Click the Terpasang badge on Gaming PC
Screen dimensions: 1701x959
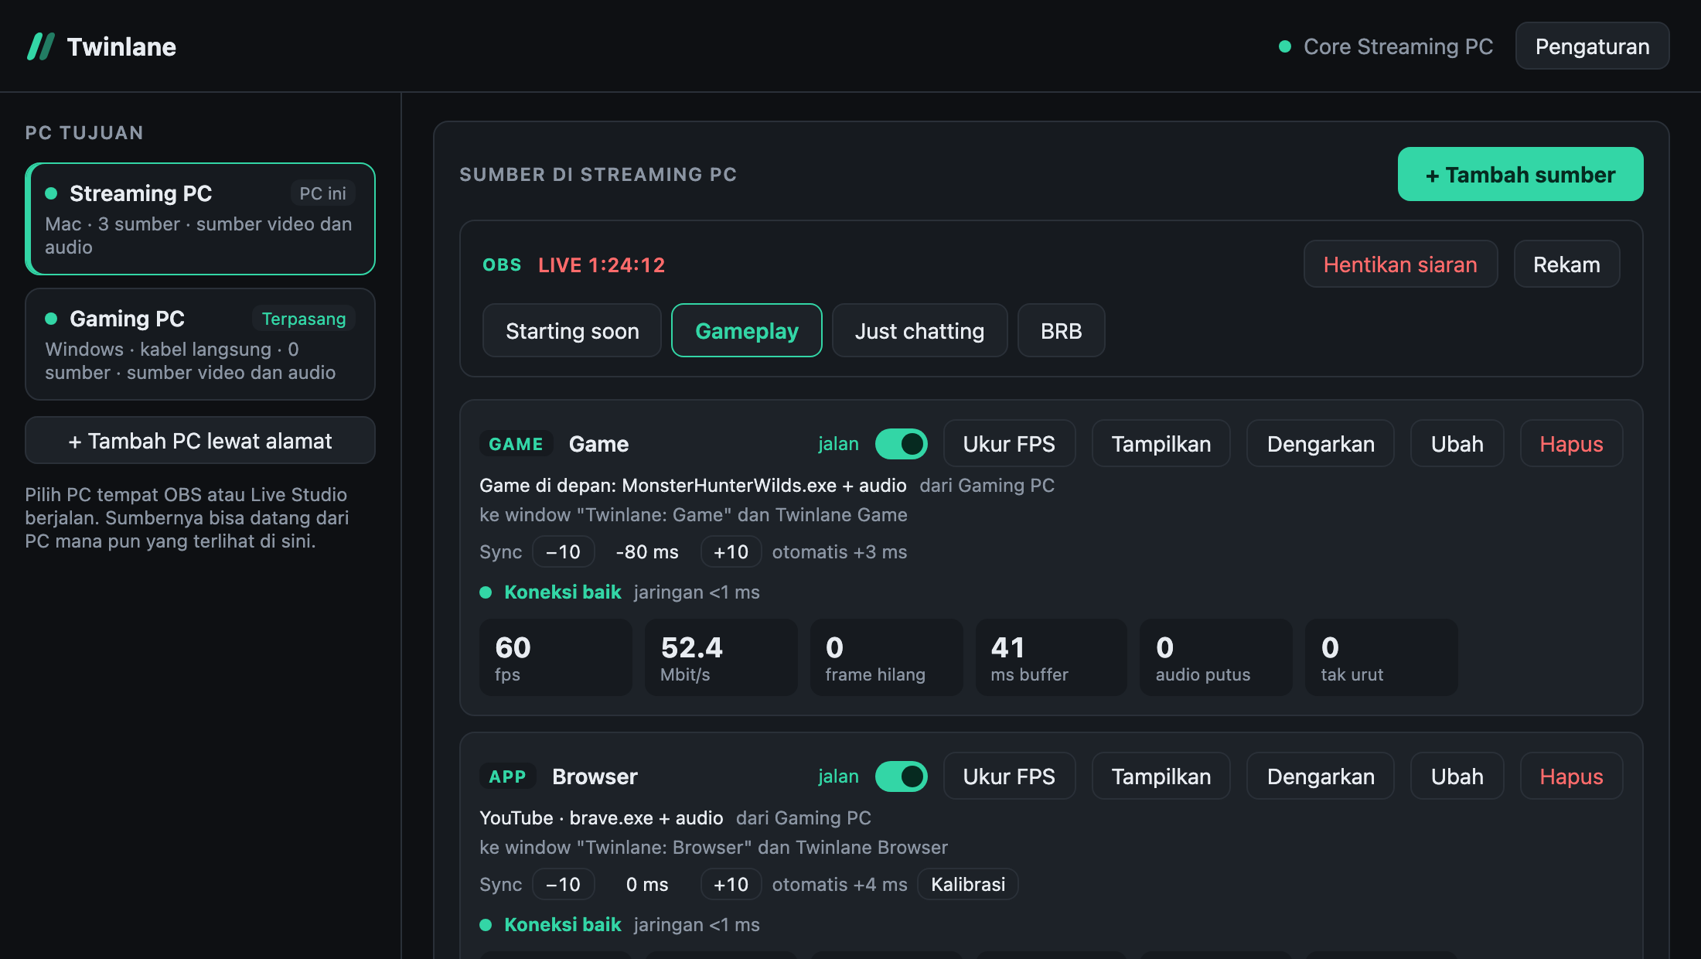pyautogui.click(x=304, y=319)
